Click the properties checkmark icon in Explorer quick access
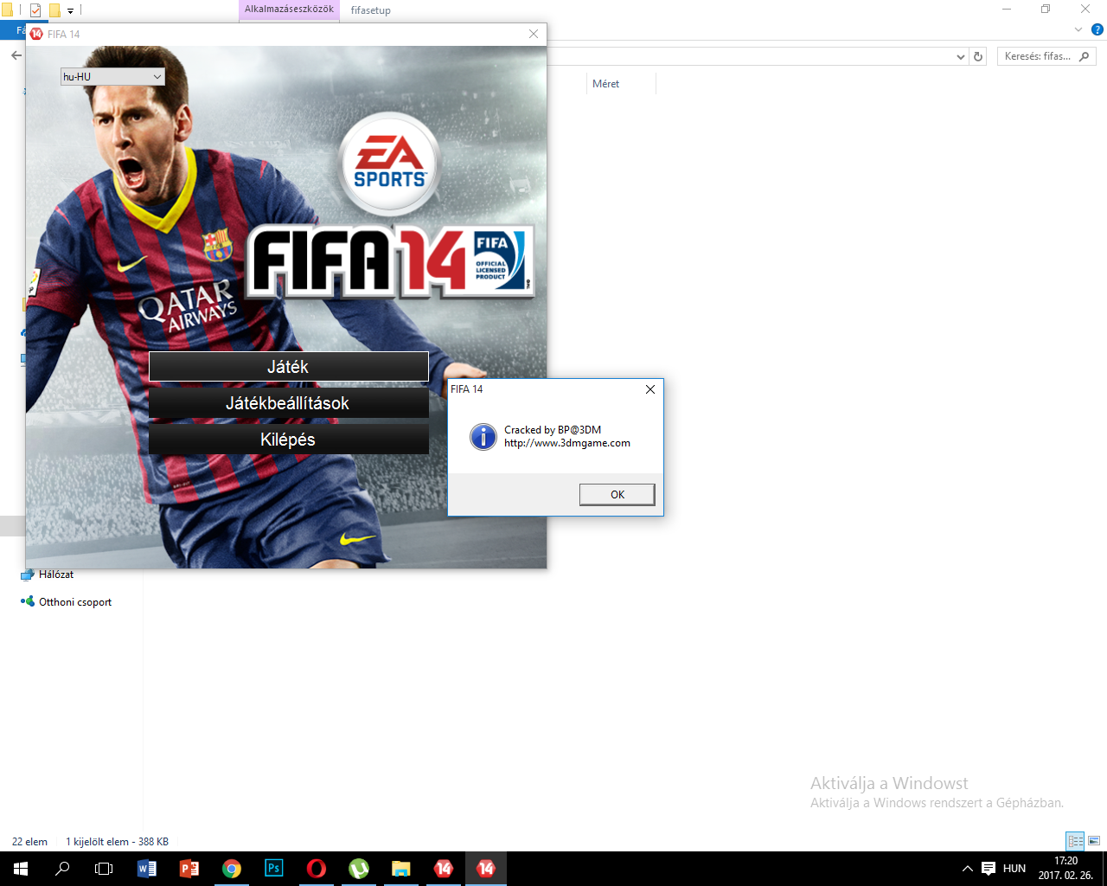Viewport: 1107px width, 886px height. coord(35,10)
